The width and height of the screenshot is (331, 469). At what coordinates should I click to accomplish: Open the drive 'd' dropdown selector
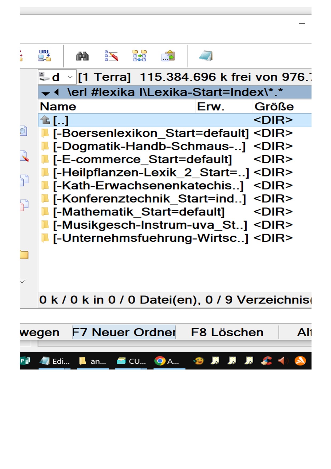point(57,77)
